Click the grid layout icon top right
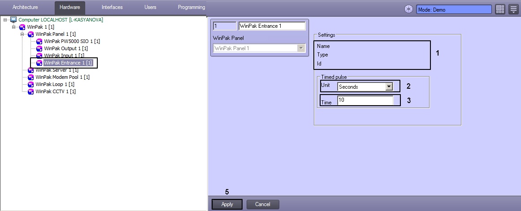The width and height of the screenshot is (521, 211). pyautogui.click(x=500, y=9)
